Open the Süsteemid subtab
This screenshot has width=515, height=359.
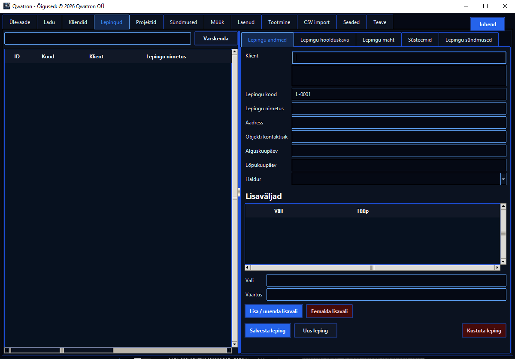click(420, 40)
